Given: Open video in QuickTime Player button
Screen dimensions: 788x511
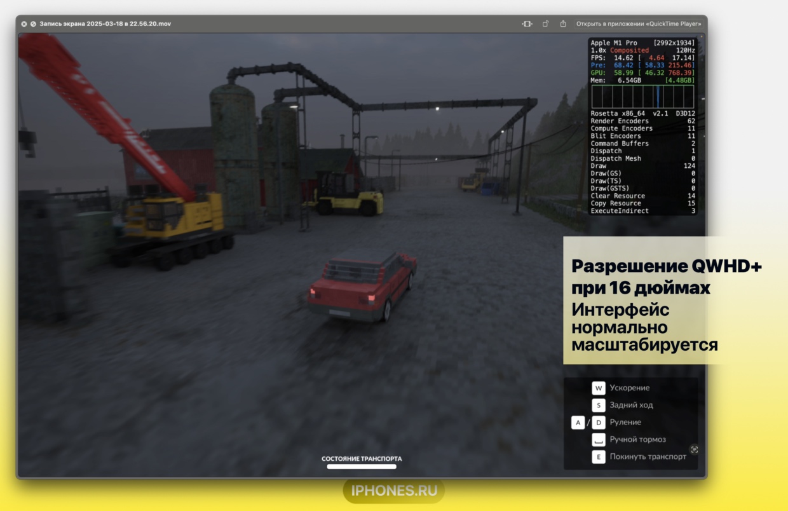Looking at the screenshot, I should [x=639, y=24].
